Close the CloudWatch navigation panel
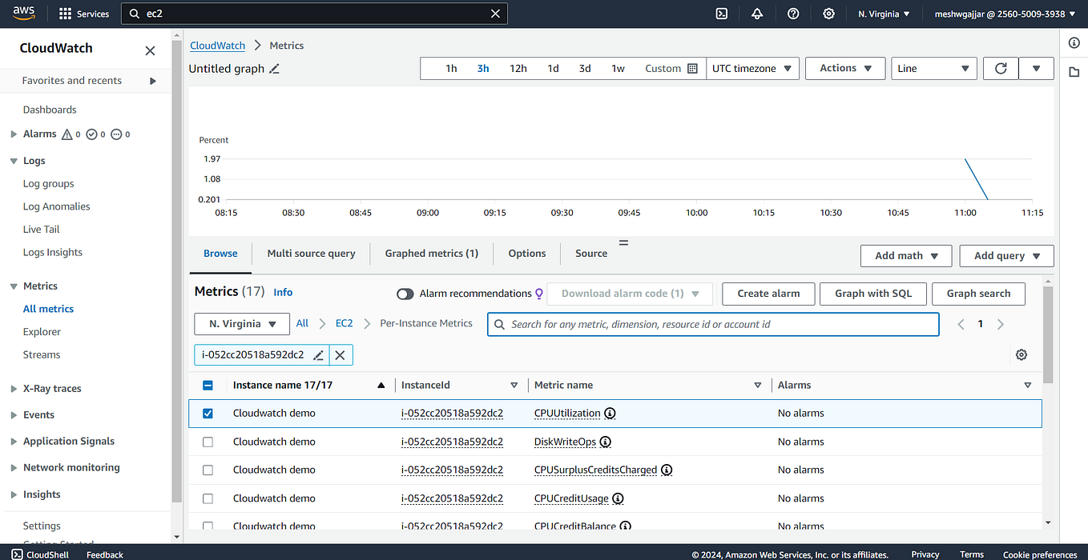The height and width of the screenshot is (560, 1088). tap(150, 50)
